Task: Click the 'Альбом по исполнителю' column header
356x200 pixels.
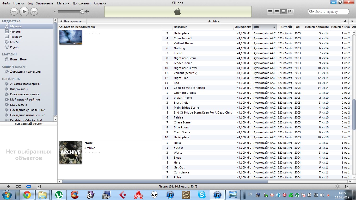Action: point(110,27)
